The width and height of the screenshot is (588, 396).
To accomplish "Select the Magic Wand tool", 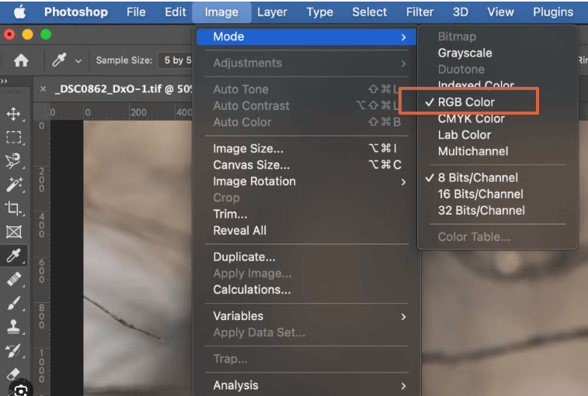I will coord(13,185).
